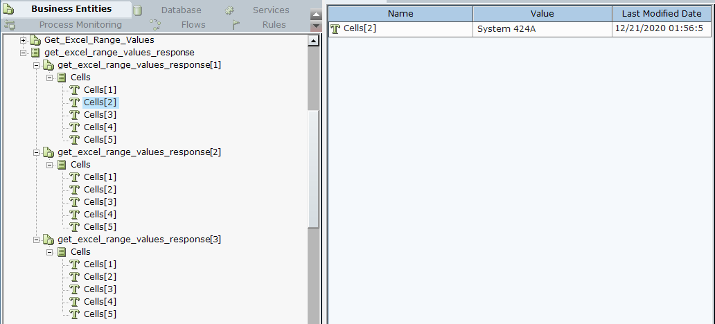The height and width of the screenshot is (324, 715).
Task: Collapse the get_excel_range_values_response root node
Action: (x=24, y=53)
